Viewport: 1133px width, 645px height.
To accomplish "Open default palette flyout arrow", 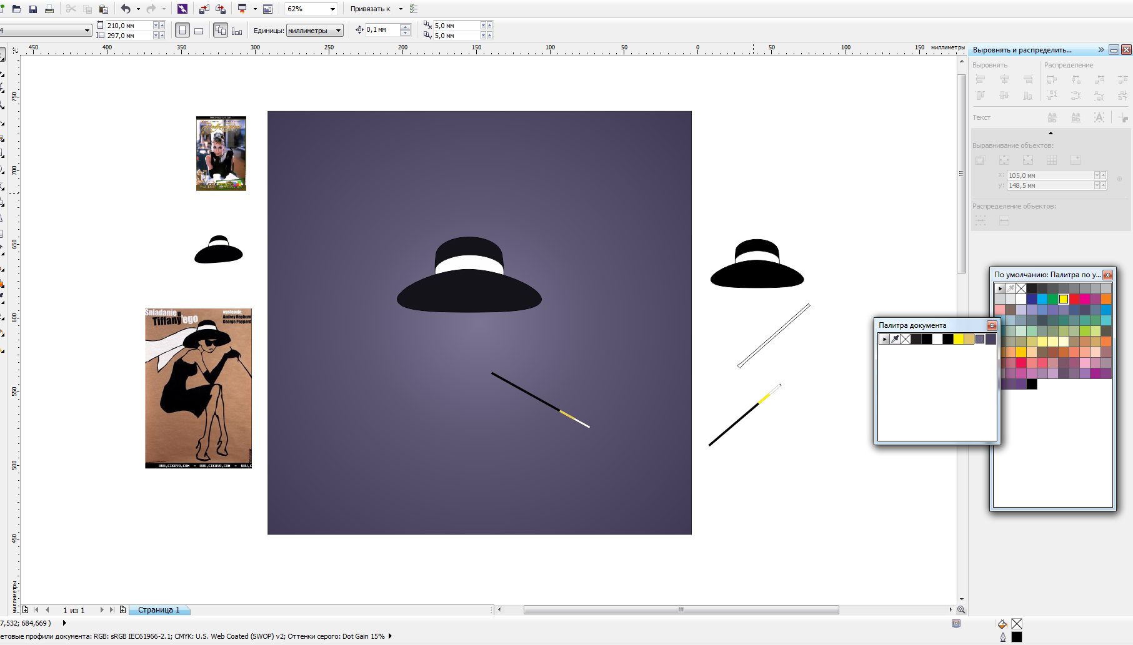I will point(1000,288).
